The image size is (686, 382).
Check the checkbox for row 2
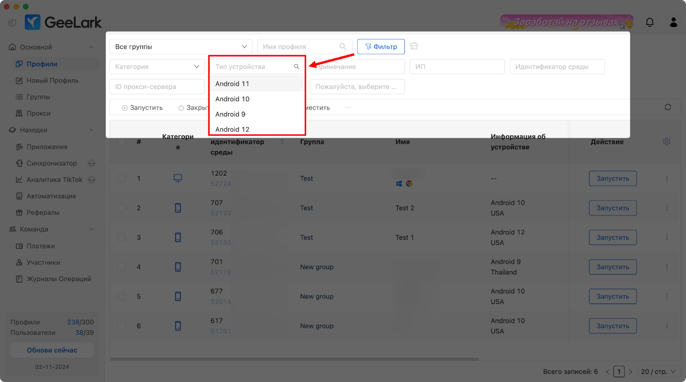[x=122, y=208]
